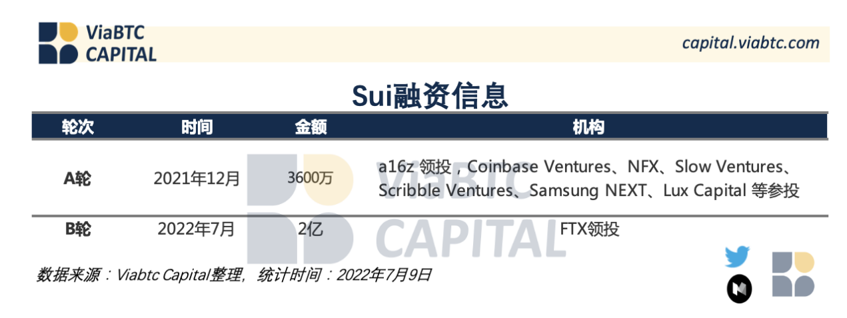Image resolution: width=847 pixels, height=318 pixels.
Task: Select the 时间 column header
Action: pos(197,127)
